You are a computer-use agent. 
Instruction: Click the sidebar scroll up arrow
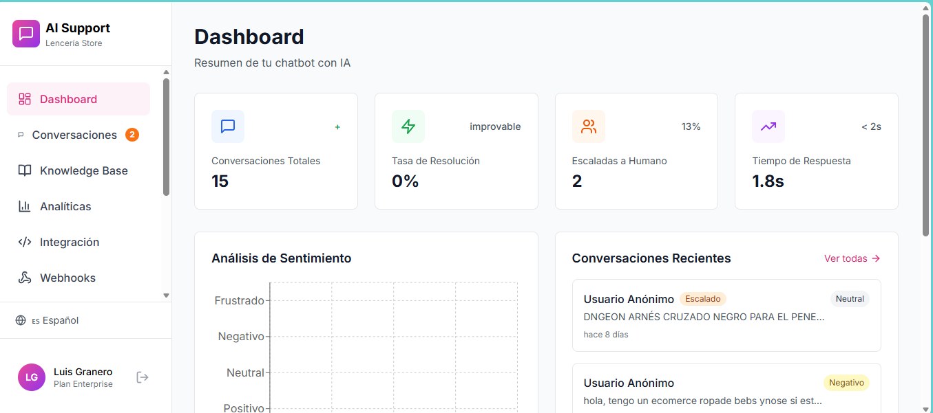tap(166, 71)
